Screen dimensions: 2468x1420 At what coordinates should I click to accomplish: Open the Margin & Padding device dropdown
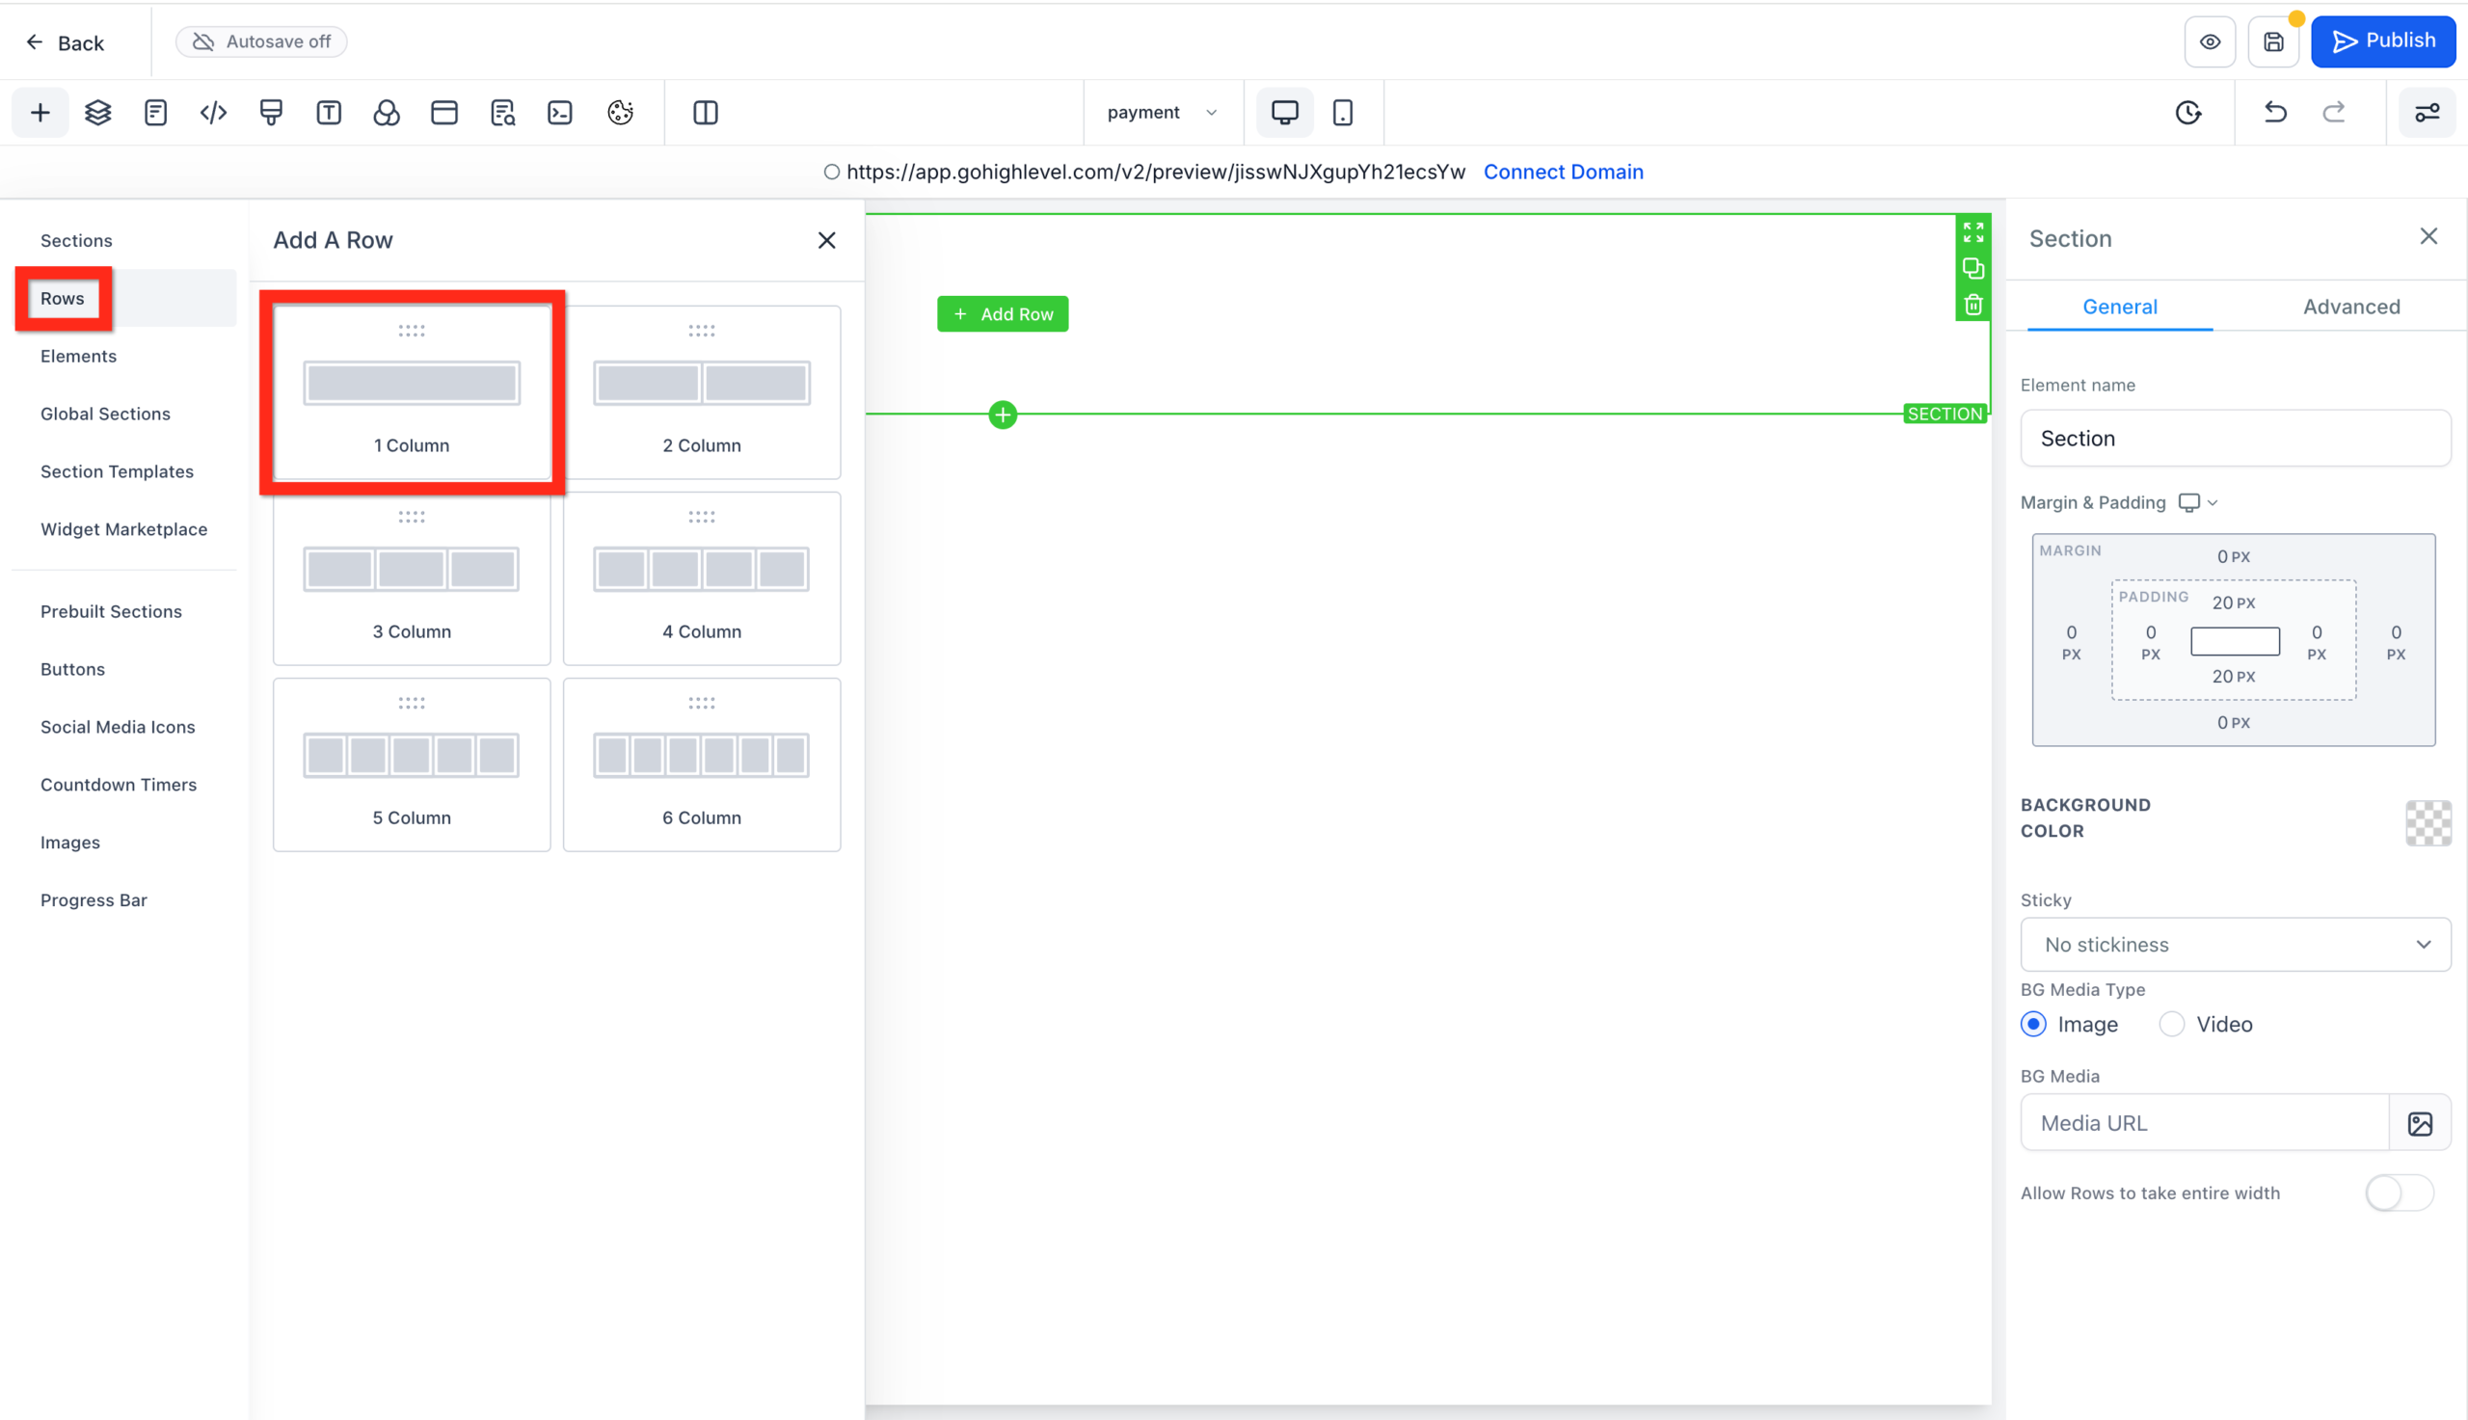pyautogui.click(x=2198, y=502)
